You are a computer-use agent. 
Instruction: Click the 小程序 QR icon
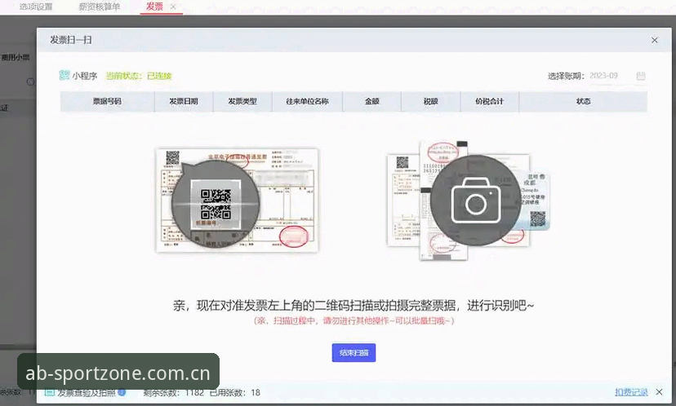(x=64, y=75)
